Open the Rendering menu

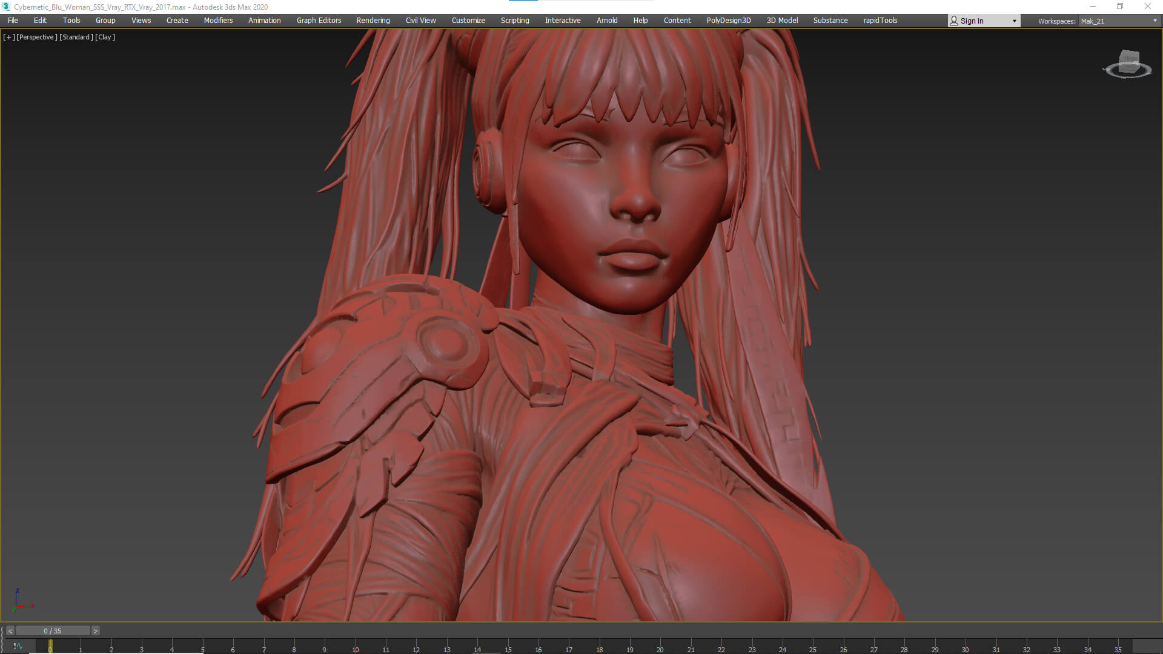(x=373, y=21)
